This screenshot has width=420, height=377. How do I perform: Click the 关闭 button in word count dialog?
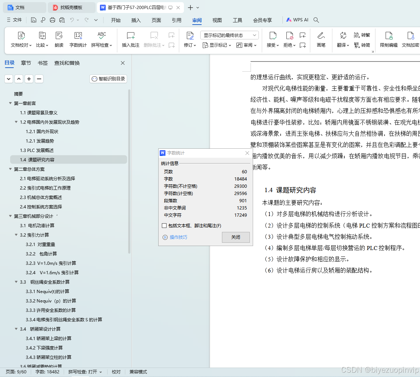[236, 237]
